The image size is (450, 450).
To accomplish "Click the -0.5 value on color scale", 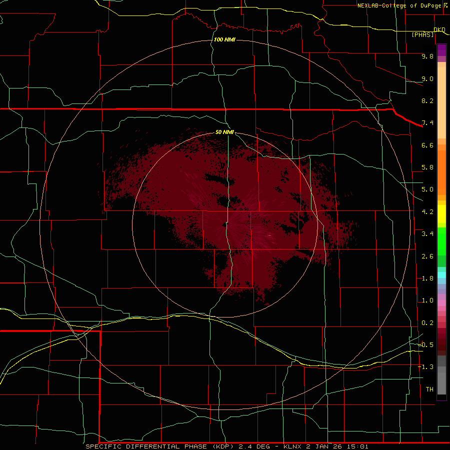I will 425,345.
